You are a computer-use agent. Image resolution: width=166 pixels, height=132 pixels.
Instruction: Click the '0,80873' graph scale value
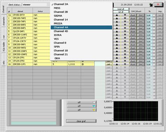[108, 102]
